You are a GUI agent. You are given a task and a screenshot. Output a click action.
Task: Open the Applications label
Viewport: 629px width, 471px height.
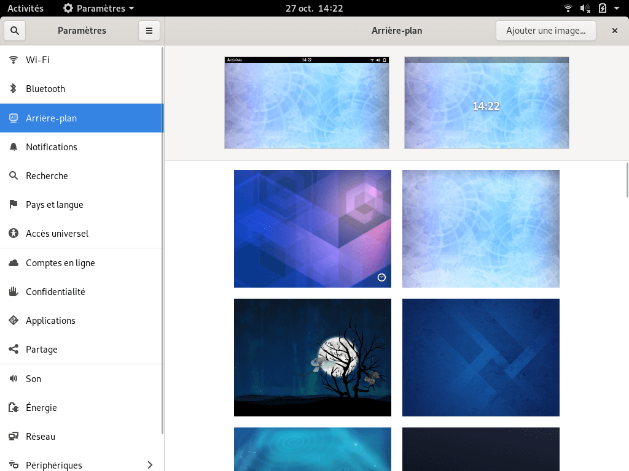coord(50,321)
